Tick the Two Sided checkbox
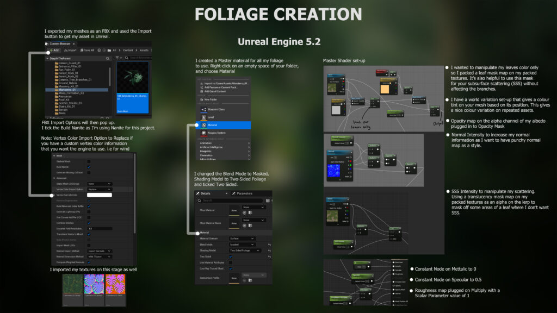 (231, 256)
